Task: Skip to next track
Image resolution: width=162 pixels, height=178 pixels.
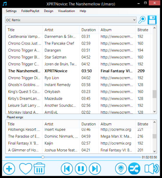Action: (x=95, y=169)
